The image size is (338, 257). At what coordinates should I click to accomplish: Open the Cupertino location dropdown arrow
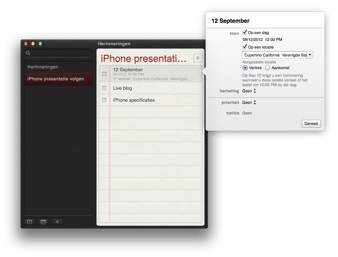pyautogui.click(x=310, y=55)
